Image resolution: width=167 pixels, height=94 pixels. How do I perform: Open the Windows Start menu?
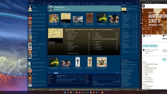click(x=65, y=92)
